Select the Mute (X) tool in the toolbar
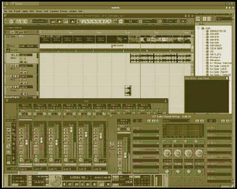This screenshot has width=237, height=189. 102,21
